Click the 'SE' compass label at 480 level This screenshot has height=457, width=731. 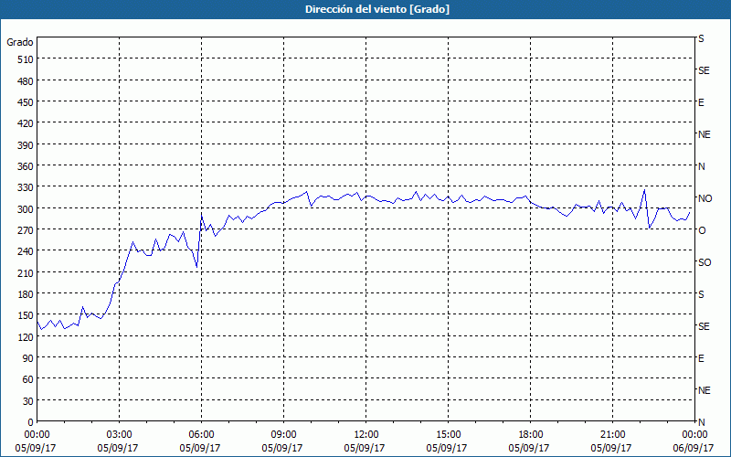(704, 70)
